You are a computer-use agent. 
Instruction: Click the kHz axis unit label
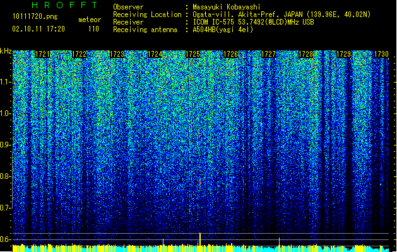click(6, 51)
